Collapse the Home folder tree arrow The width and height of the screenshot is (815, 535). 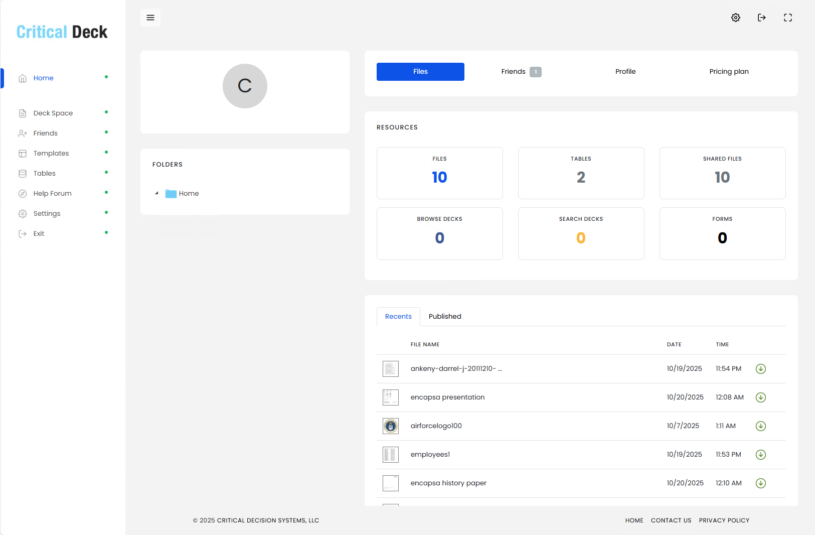pyautogui.click(x=156, y=193)
